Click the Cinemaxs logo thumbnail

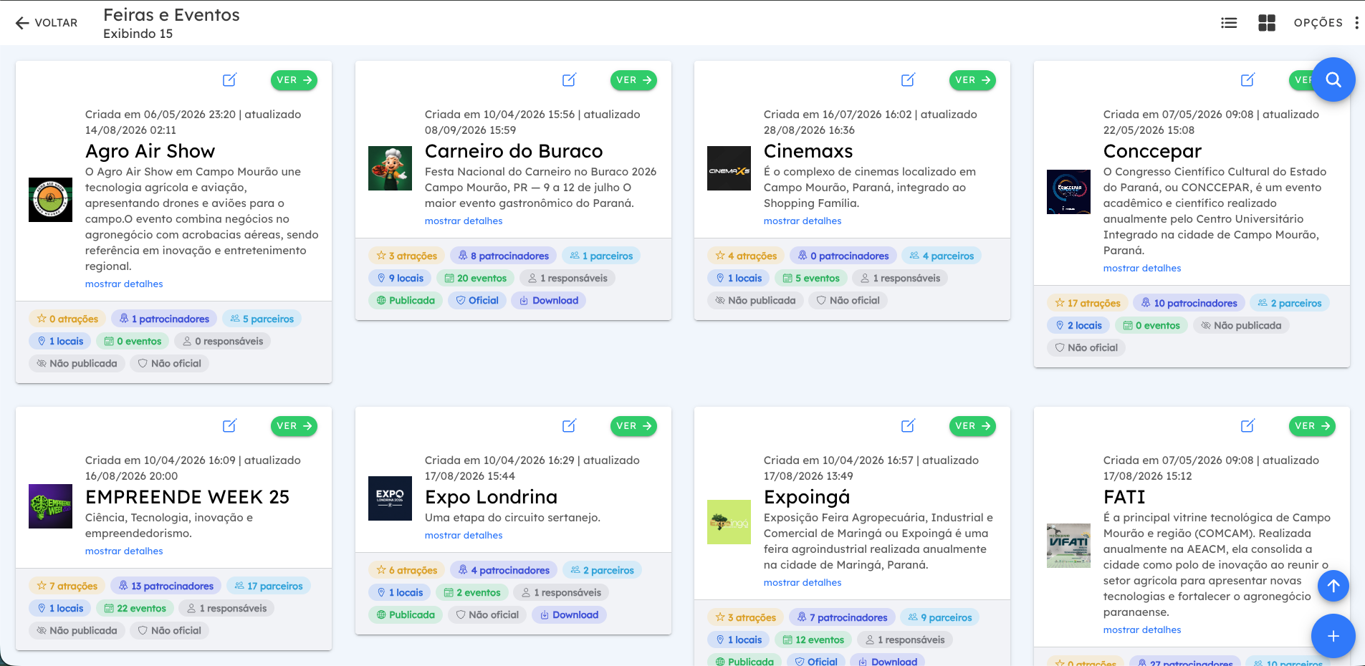click(x=729, y=168)
